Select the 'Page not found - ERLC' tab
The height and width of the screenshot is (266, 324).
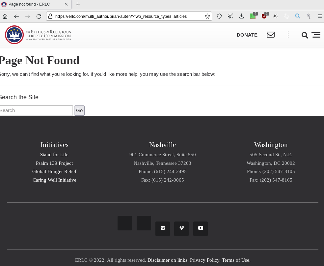(36, 4)
